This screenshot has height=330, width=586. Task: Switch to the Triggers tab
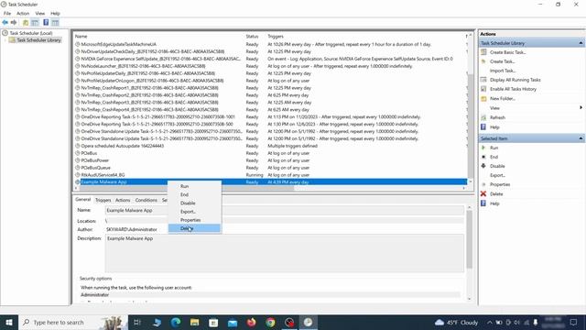click(103, 200)
